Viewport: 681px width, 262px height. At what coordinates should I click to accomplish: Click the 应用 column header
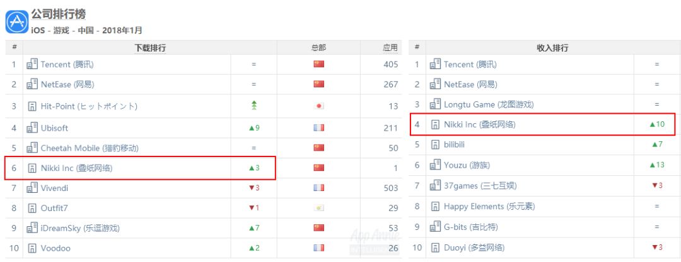tap(390, 48)
